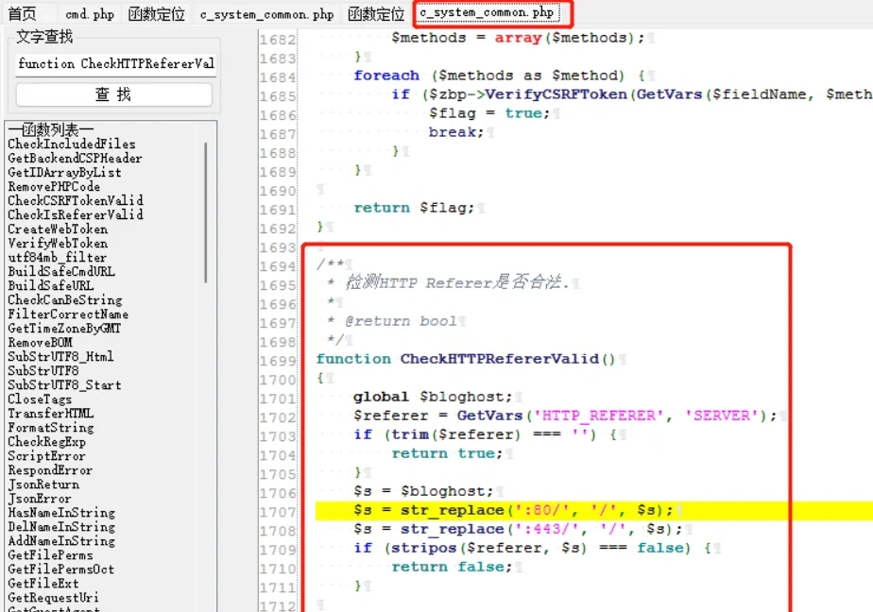This screenshot has width=873, height=612.
Task: Select TransferHTML in function list
Action: [x=51, y=413]
